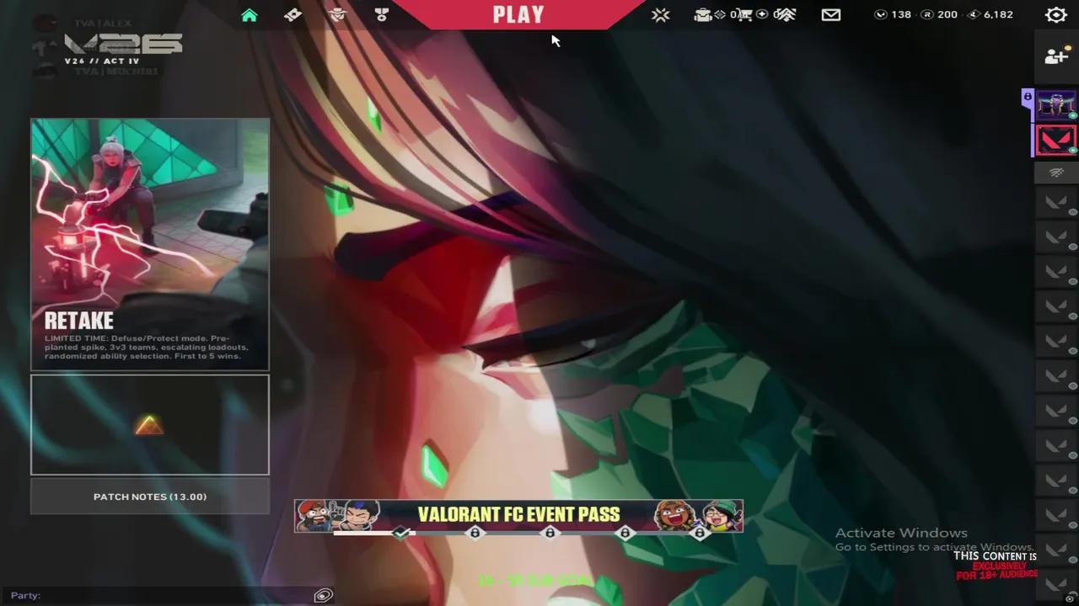The height and width of the screenshot is (606, 1079).
Task: Click the 138 Valorant Points balance
Action: [894, 14]
